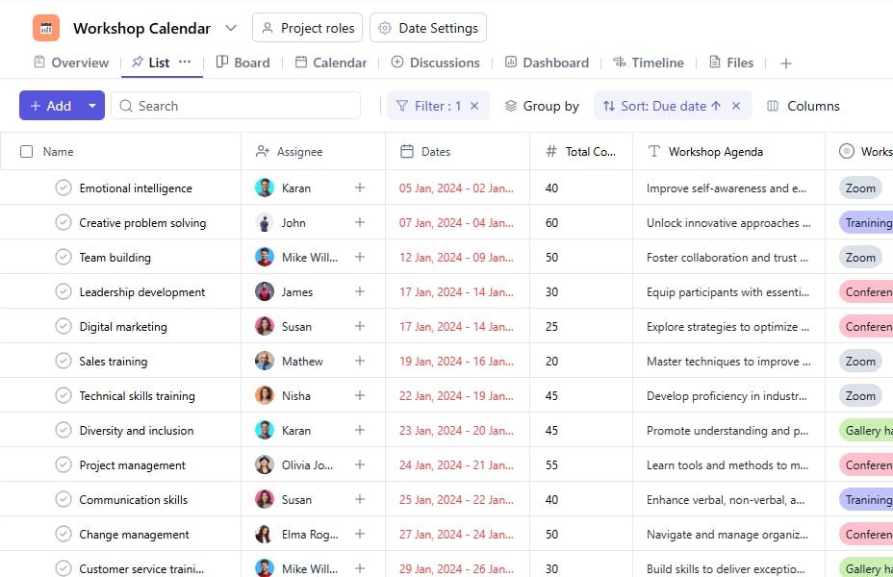The image size is (893, 577).
Task: Click Karan's avatar on Diversity and inclusion
Action: pos(265,431)
